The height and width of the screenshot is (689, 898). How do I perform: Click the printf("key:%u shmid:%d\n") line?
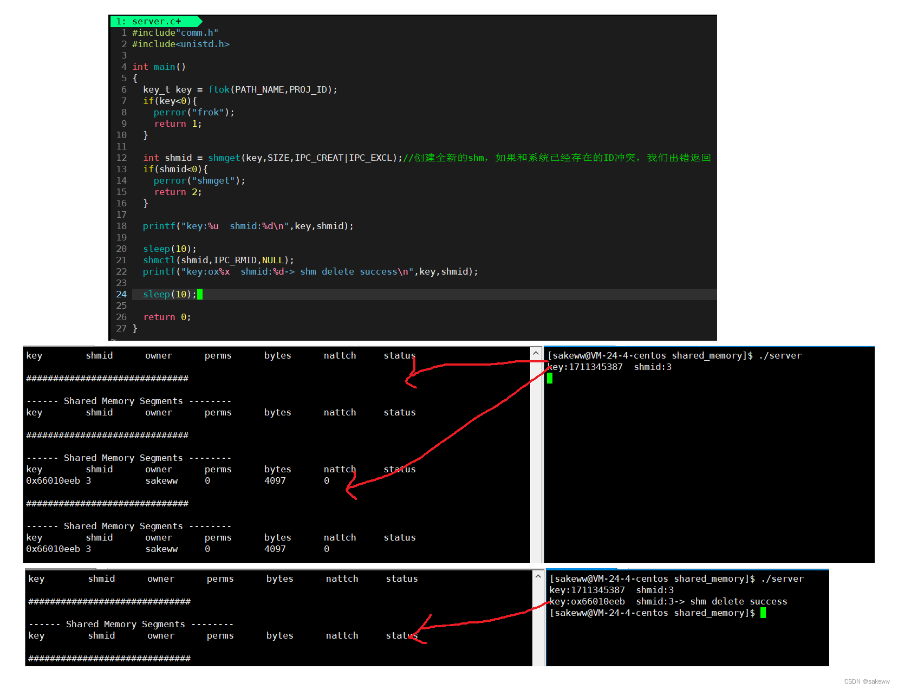[248, 226]
